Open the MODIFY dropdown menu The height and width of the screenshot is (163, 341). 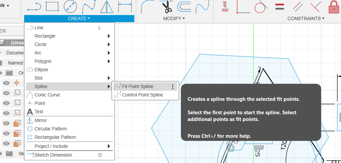tap(174, 18)
